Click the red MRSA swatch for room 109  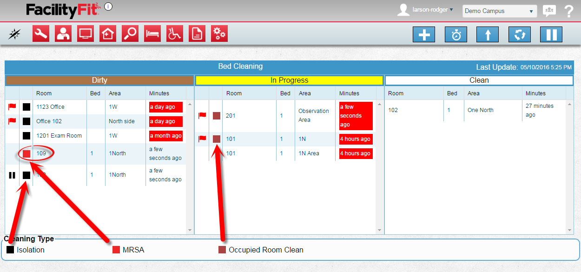pos(27,154)
